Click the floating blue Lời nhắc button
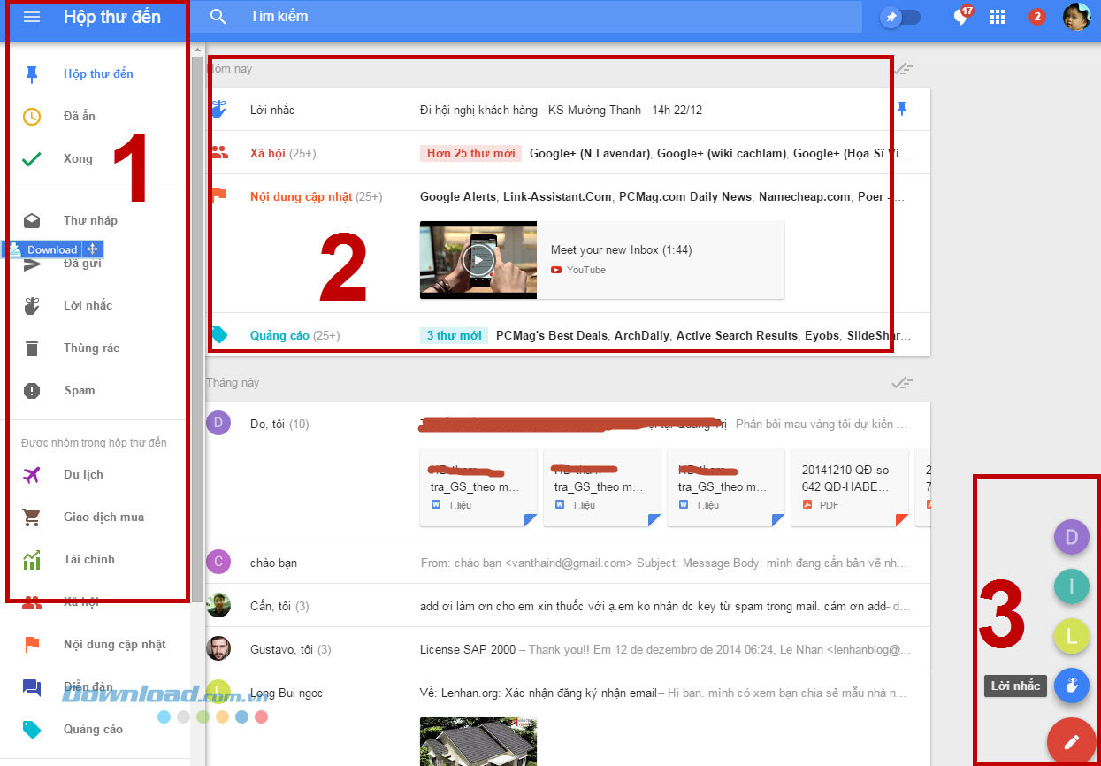This screenshot has height=766, width=1101. click(x=1071, y=686)
